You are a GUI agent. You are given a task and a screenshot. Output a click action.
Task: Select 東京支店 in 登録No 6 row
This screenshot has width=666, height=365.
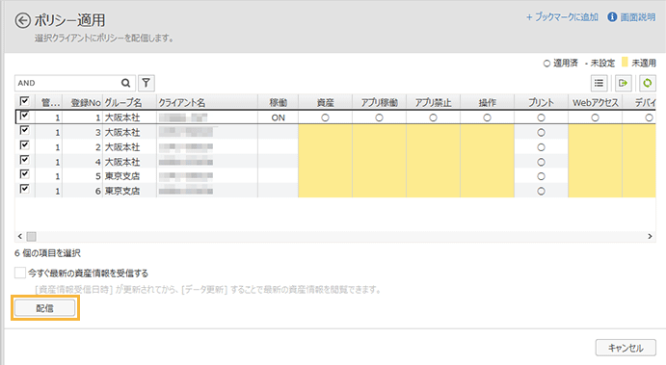(x=122, y=191)
